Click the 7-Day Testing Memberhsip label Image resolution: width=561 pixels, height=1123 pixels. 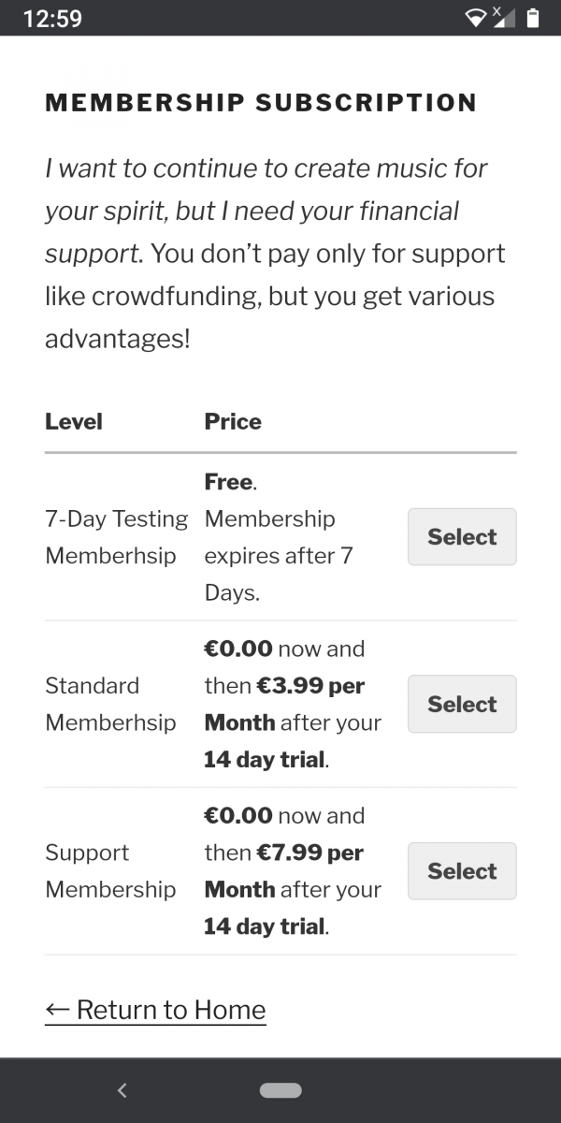click(116, 537)
